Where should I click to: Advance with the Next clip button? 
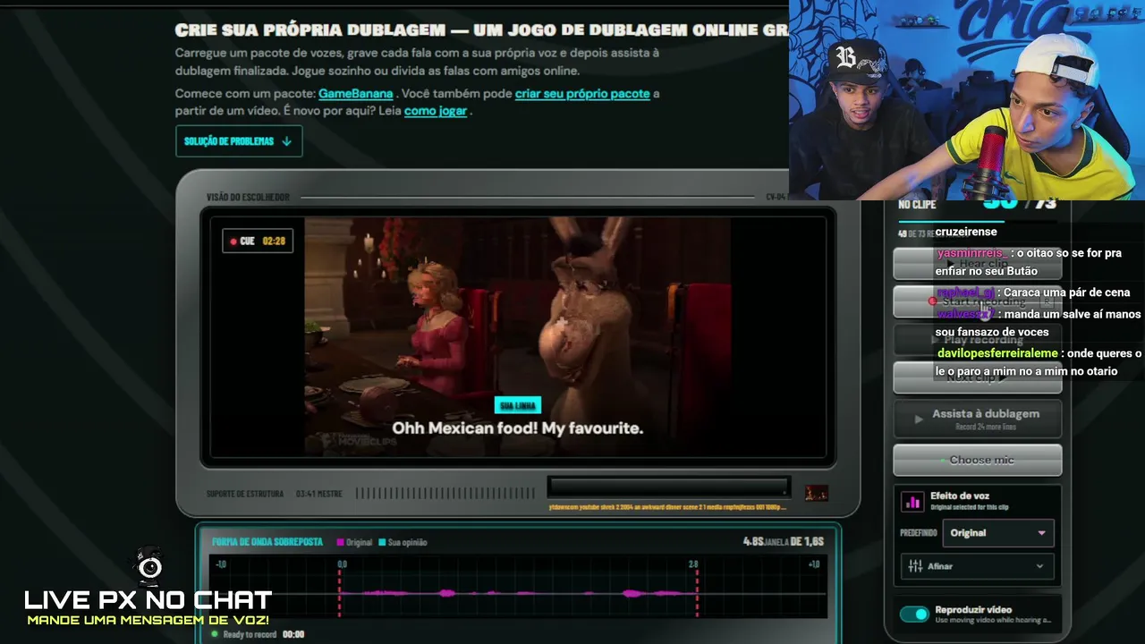coord(977,377)
